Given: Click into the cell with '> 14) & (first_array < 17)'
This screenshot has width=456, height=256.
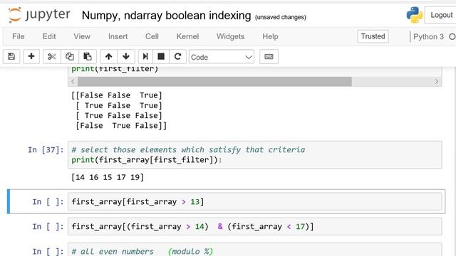Looking at the screenshot, I should 255,226.
